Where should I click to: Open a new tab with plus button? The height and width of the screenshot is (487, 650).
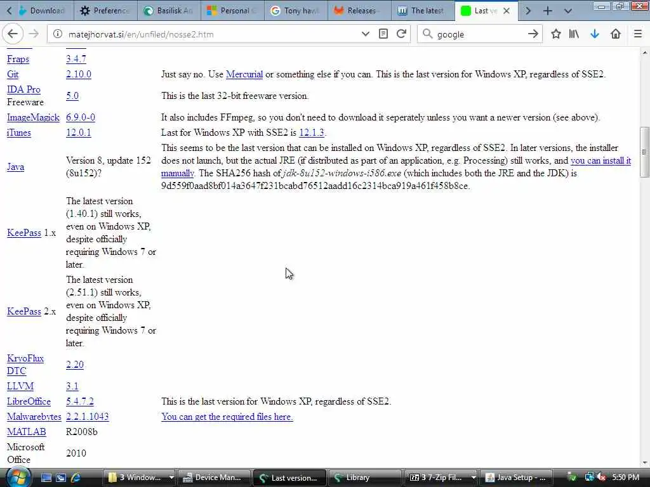click(548, 11)
